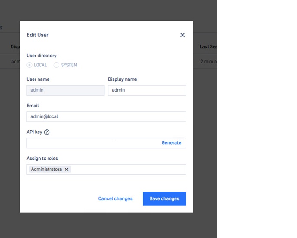This screenshot has width=297, height=238.
Task: Focus the Display name field
Action: [x=147, y=90]
